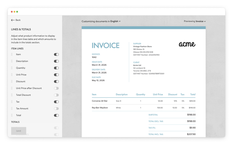Click the Item column header in preview

pyautogui.click(x=94, y=94)
